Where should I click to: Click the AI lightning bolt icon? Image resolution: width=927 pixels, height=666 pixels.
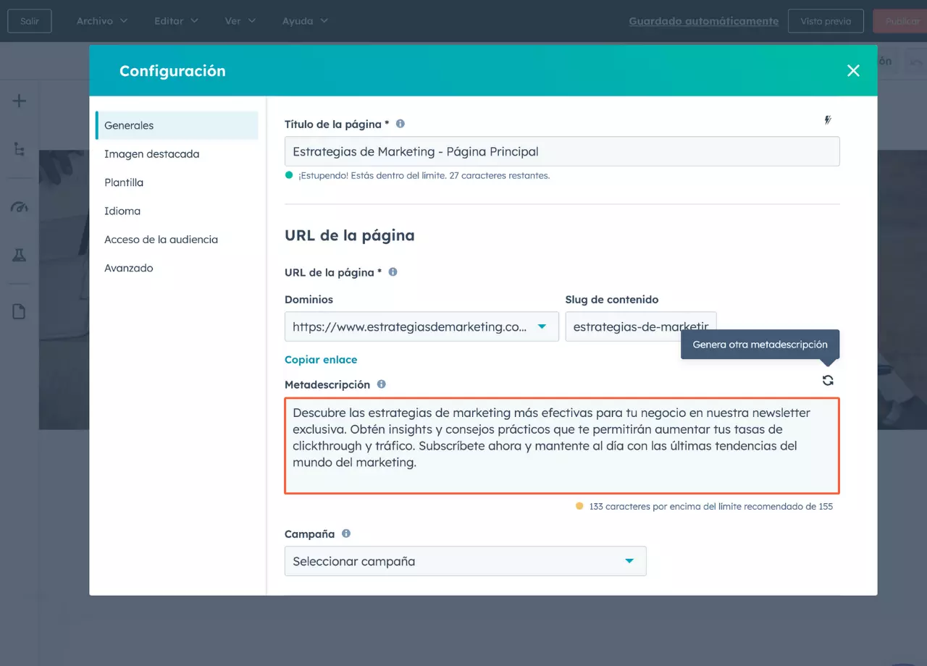point(828,120)
